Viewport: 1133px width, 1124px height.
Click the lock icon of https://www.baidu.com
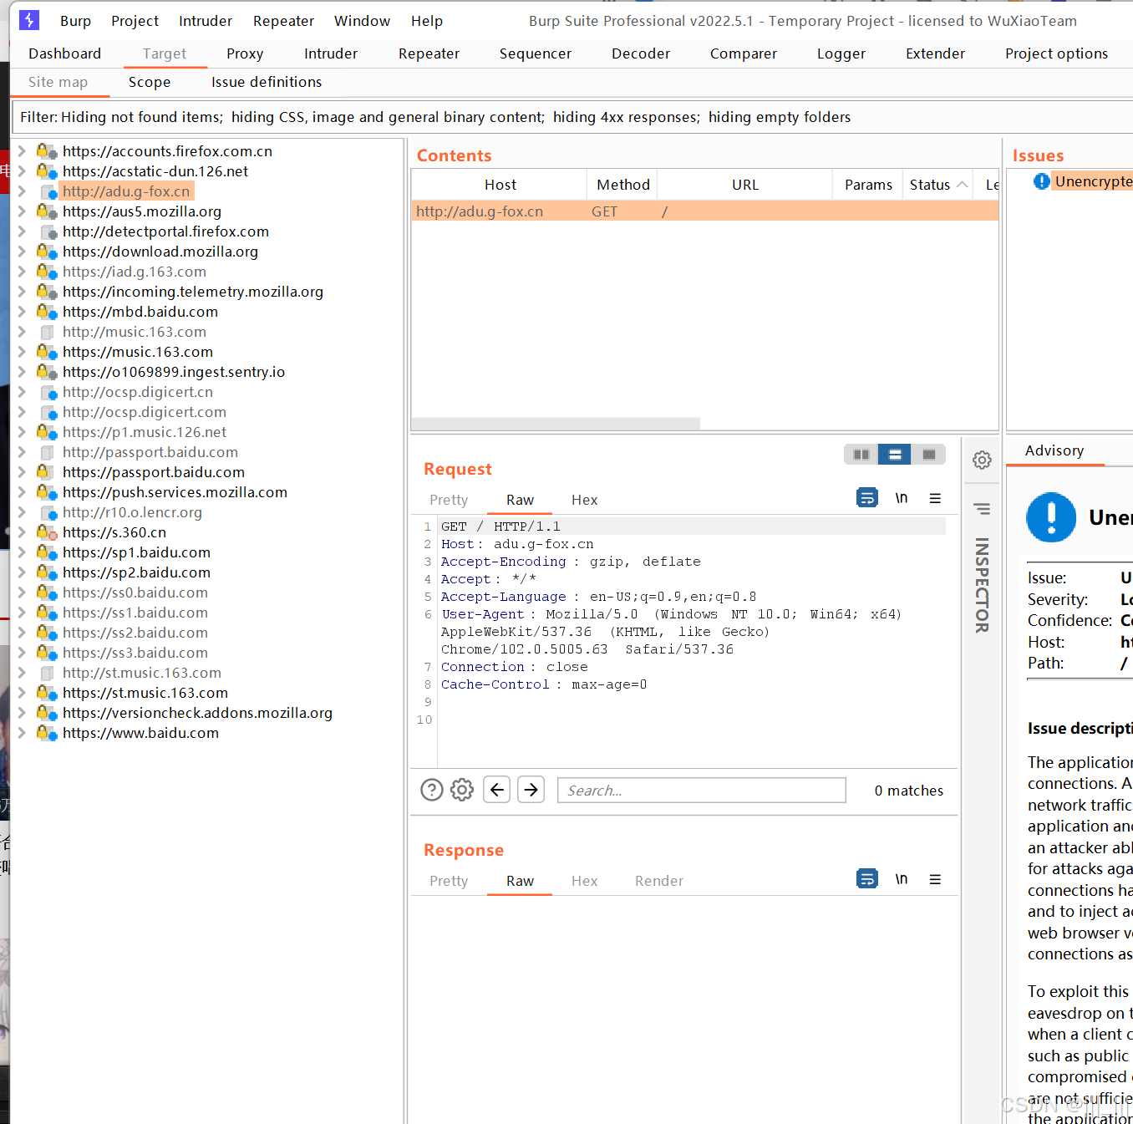click(x=47, y=733)
